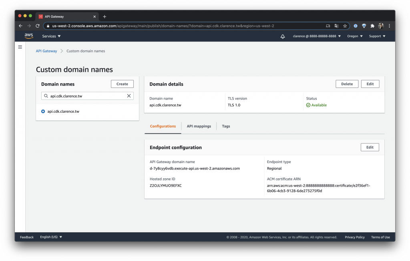
Task: Bookmark this page with the star icon
Action: coord(345,26)
